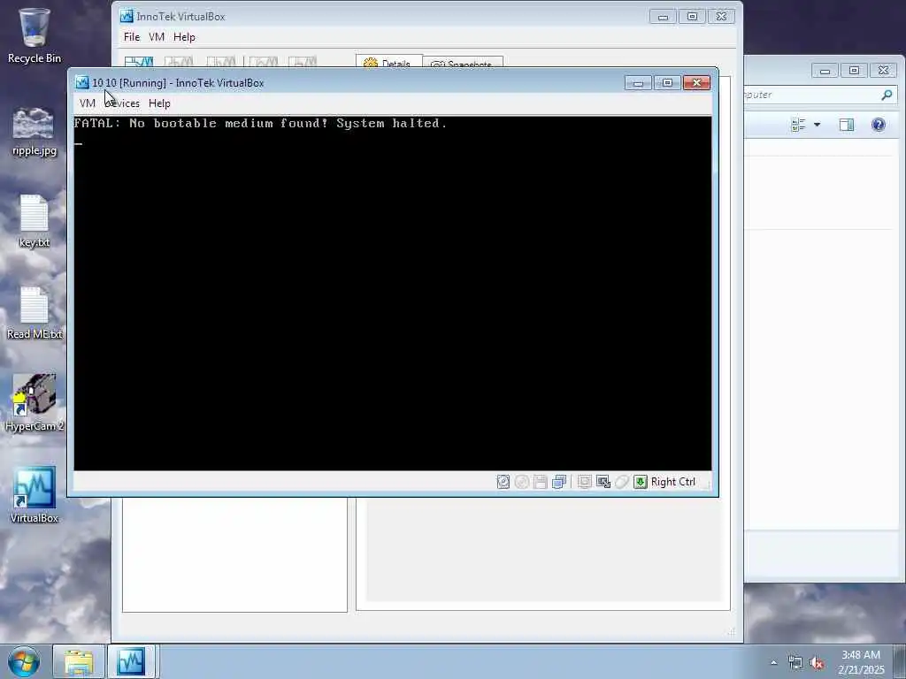Select the Read ME.txt desktop file

(x=35, y=313)
